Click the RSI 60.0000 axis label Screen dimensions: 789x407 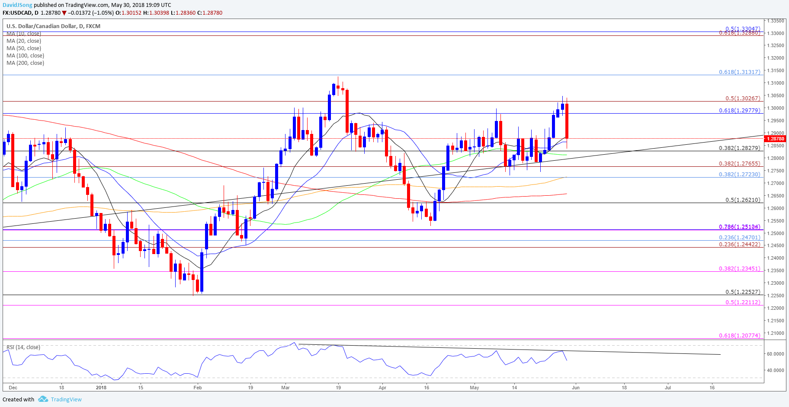(776, 354)
